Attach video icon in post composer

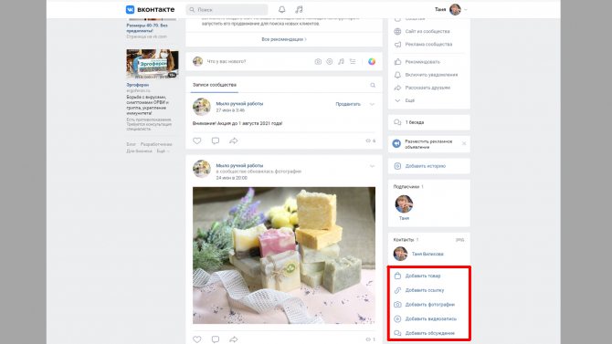pyautogui.click(x=330, y=62)
